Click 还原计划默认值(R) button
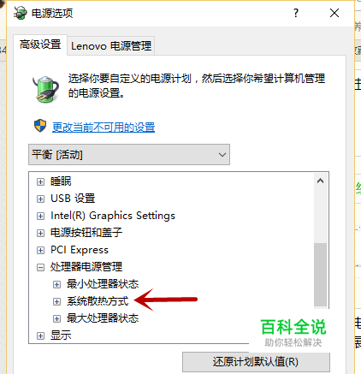 coord(256,362)
